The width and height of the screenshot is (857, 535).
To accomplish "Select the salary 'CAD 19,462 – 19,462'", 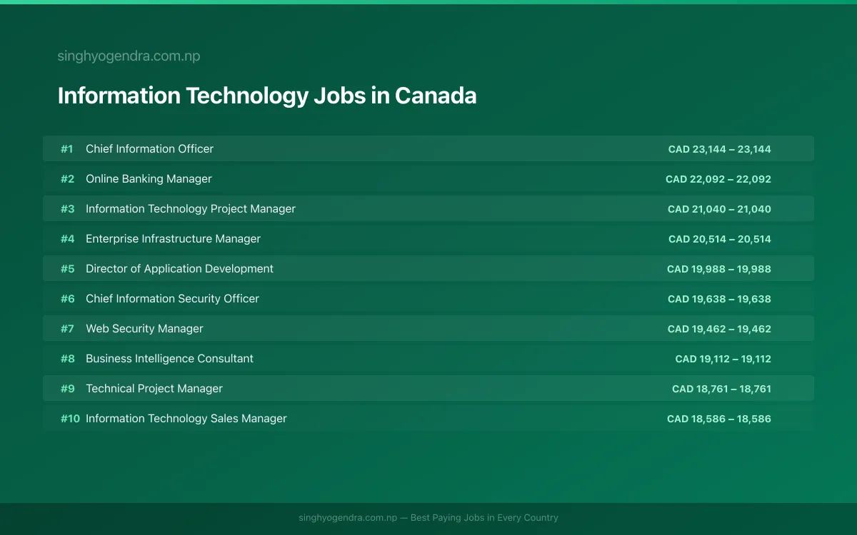I will pyautogui.click(x=719, y=329).
